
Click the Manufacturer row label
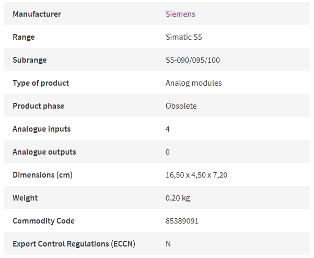pyautogui.click(x=37, y=14)
